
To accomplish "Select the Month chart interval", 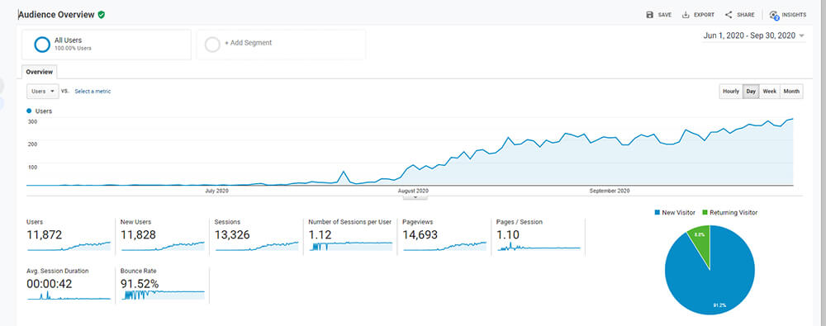I will 791,91.
